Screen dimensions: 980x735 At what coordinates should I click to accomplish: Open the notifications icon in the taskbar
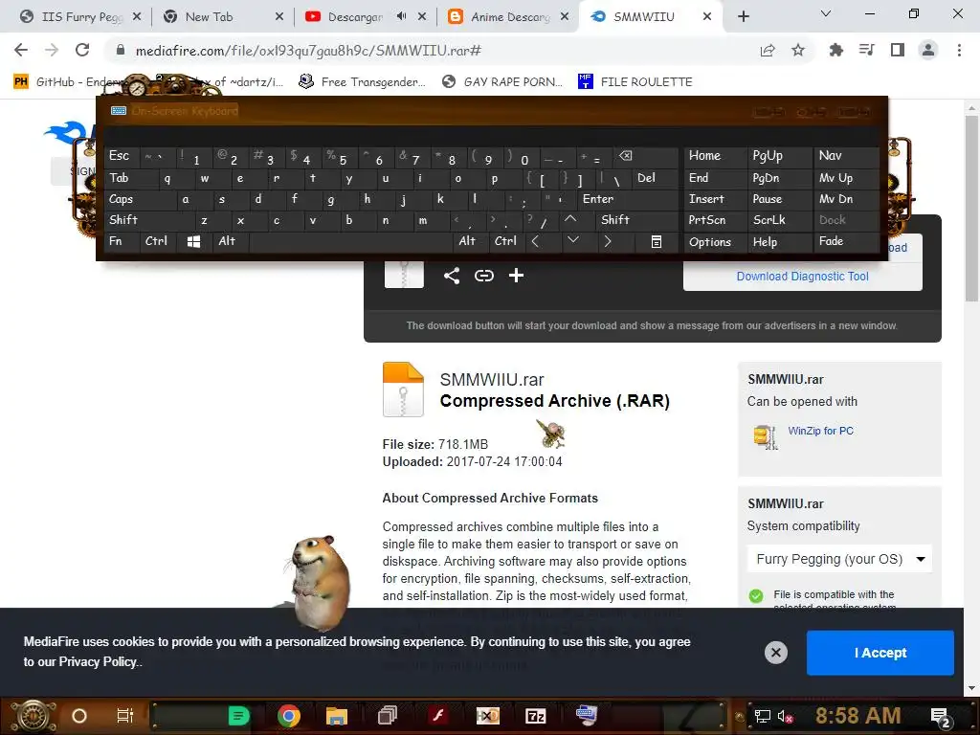[x=940, y=717]
